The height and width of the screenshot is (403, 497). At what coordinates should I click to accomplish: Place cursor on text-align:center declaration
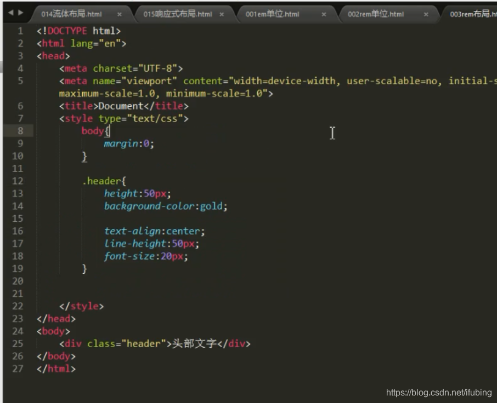[x=154, y=231]
